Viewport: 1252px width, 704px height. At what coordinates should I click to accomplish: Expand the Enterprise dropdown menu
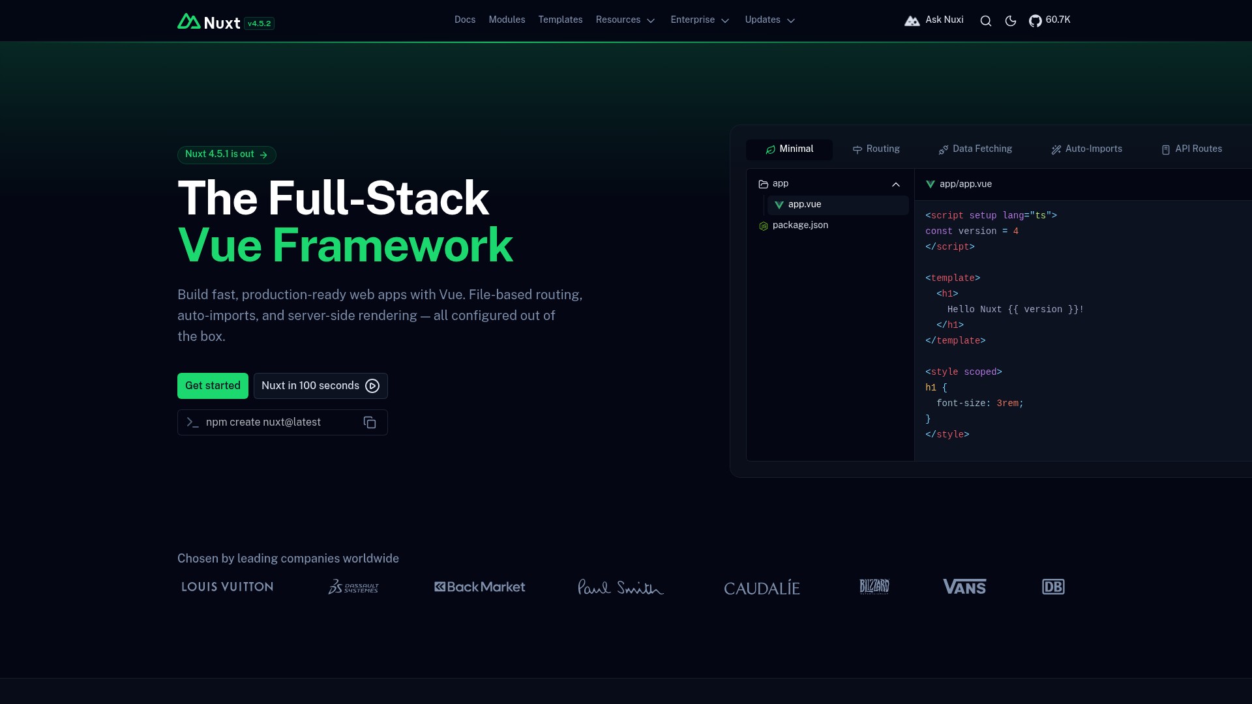click(700, 20)
